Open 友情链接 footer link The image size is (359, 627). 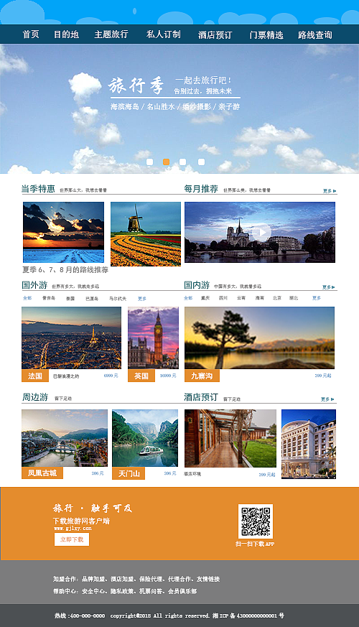(208, 579)
